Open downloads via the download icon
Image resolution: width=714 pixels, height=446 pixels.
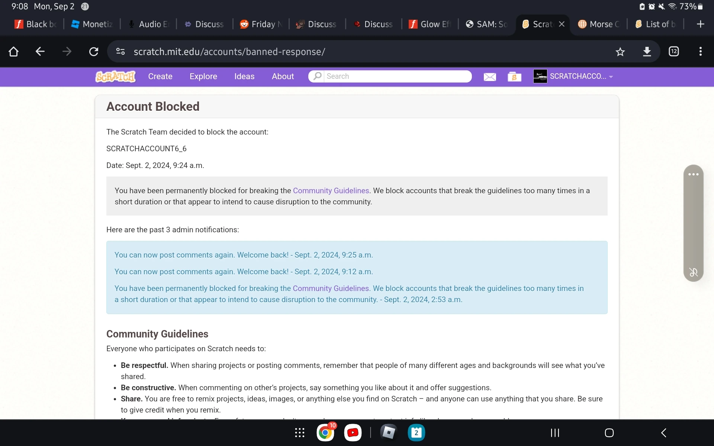[647, 52]
